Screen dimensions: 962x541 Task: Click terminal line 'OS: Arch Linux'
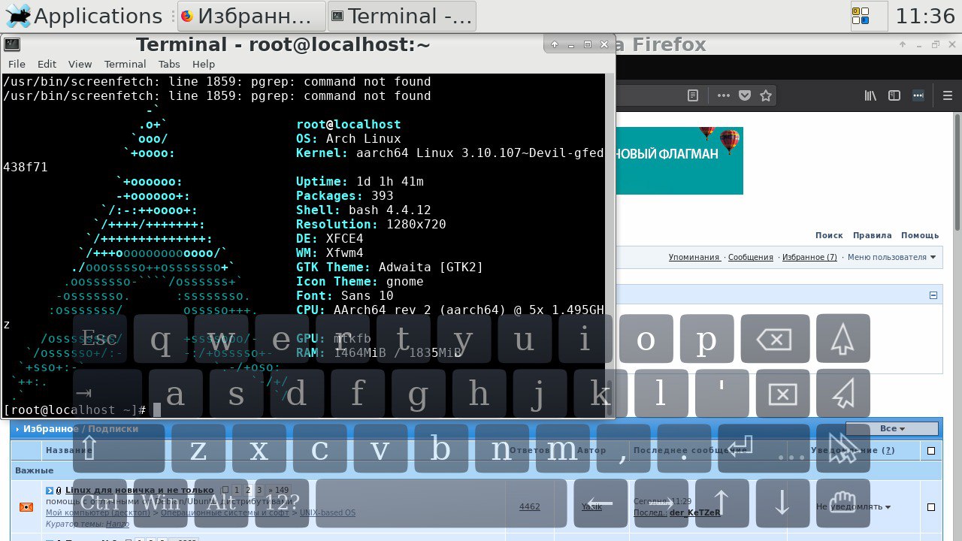point(348,138)
